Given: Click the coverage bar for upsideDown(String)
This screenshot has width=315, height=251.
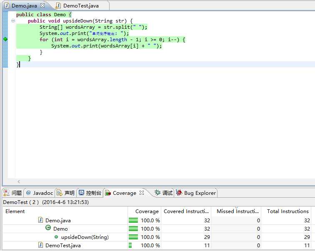Looking at the screenshot, I should pyautogui.click(x=133, y=237).
